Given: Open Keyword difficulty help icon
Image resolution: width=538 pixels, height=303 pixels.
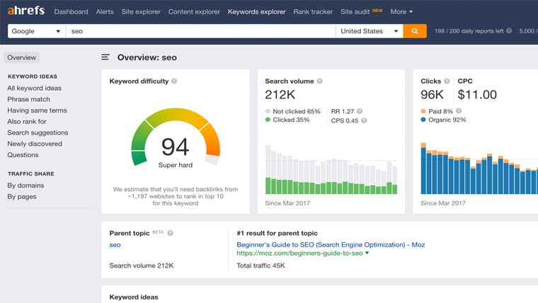Looking at the screenshot, I should point(174,81).
